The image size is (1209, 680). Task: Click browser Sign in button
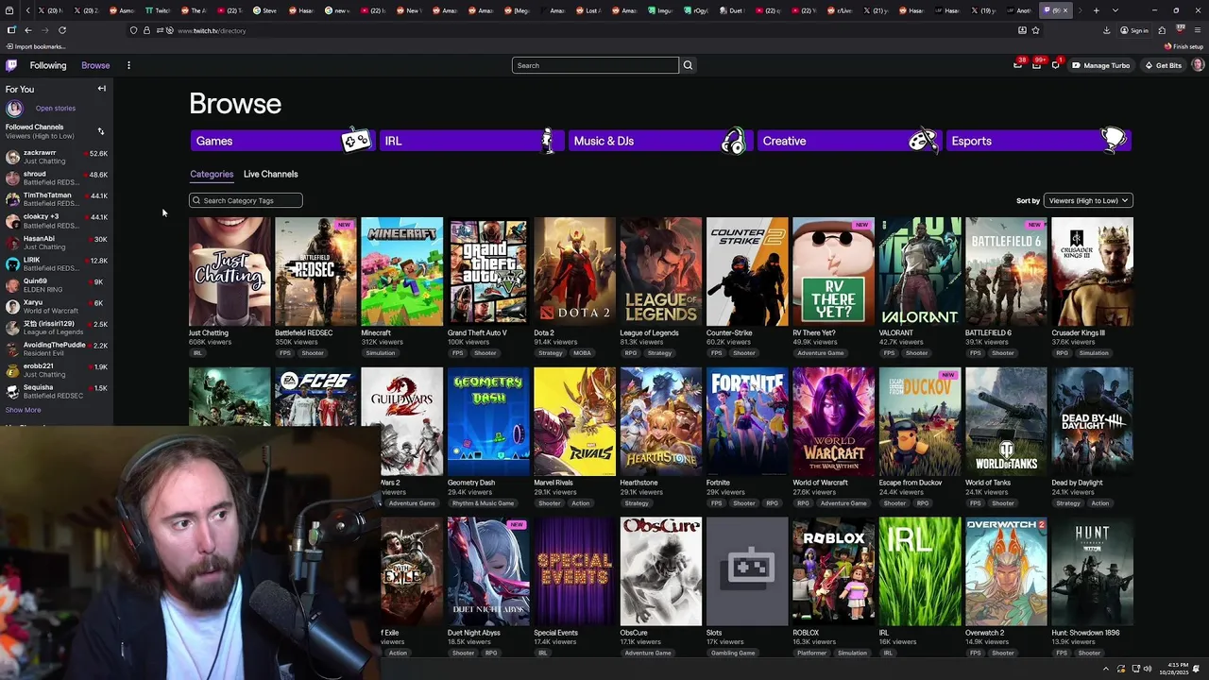coord(1134,30)
